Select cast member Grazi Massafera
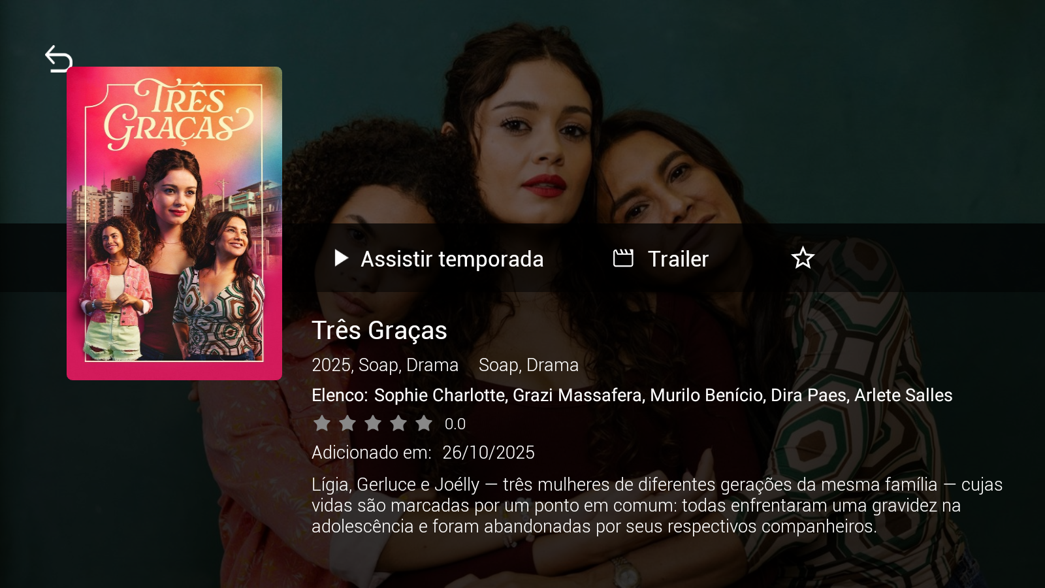 [577, 395]
